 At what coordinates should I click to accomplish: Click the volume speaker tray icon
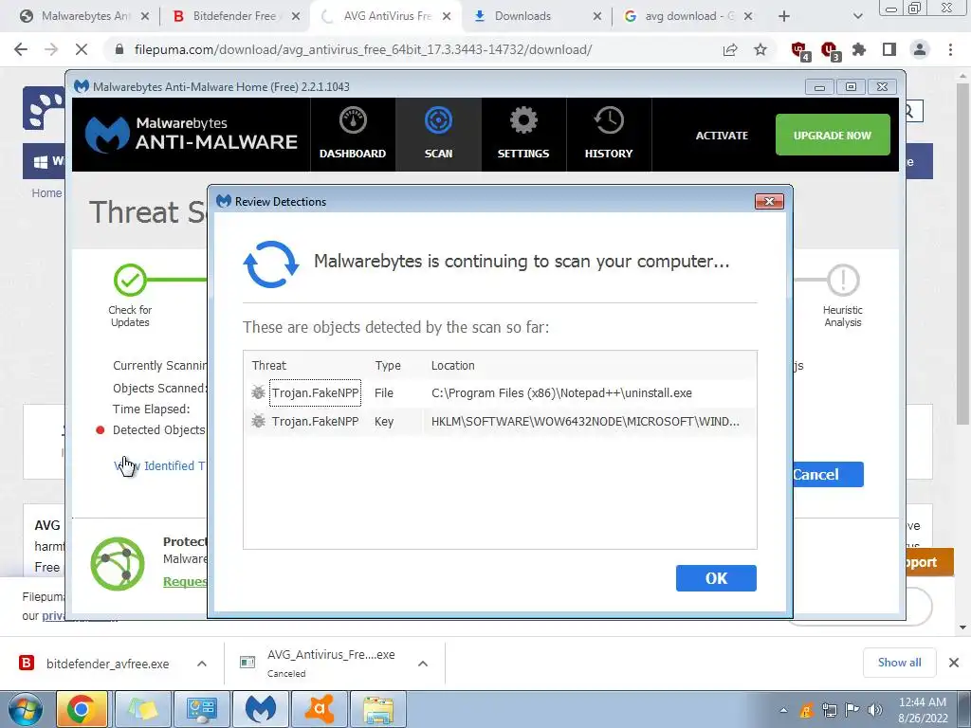[875, 710]
